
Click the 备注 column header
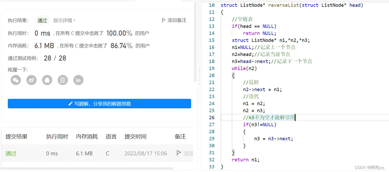[x=180, y=137]
